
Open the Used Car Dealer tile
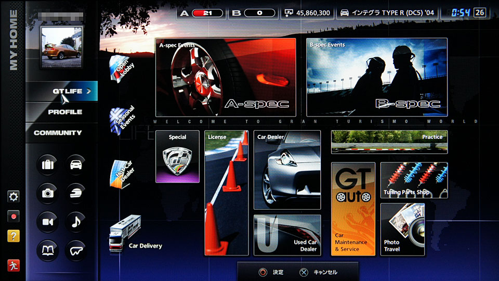287,235
